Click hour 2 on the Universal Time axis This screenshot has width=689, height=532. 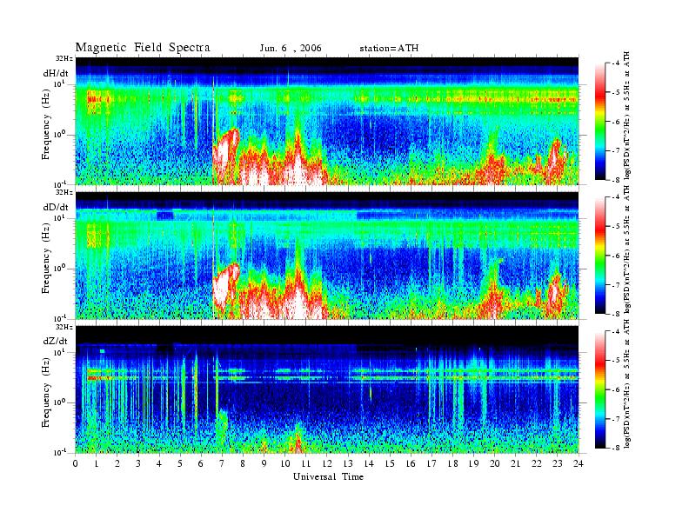(117, 463)
